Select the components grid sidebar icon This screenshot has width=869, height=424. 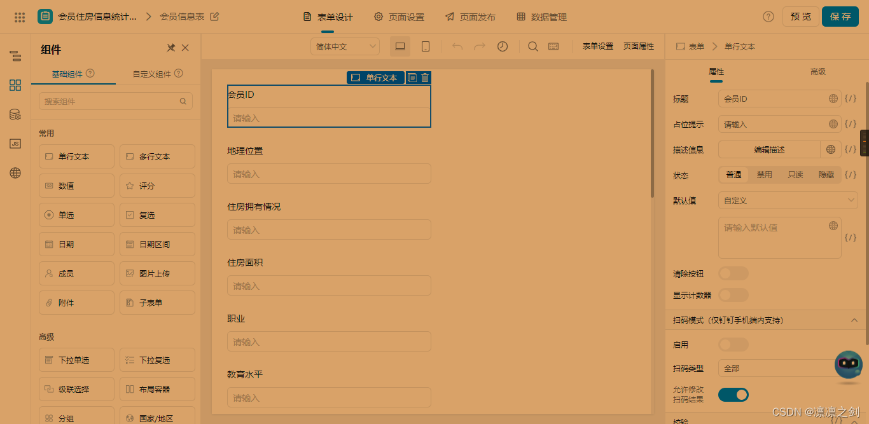(x=15, y=85)
